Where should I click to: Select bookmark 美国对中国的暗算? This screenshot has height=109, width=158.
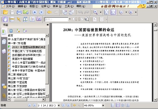pos(22,59)
